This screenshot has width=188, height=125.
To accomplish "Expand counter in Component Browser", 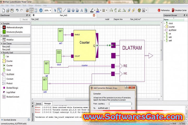I will (x=164, y=27).
